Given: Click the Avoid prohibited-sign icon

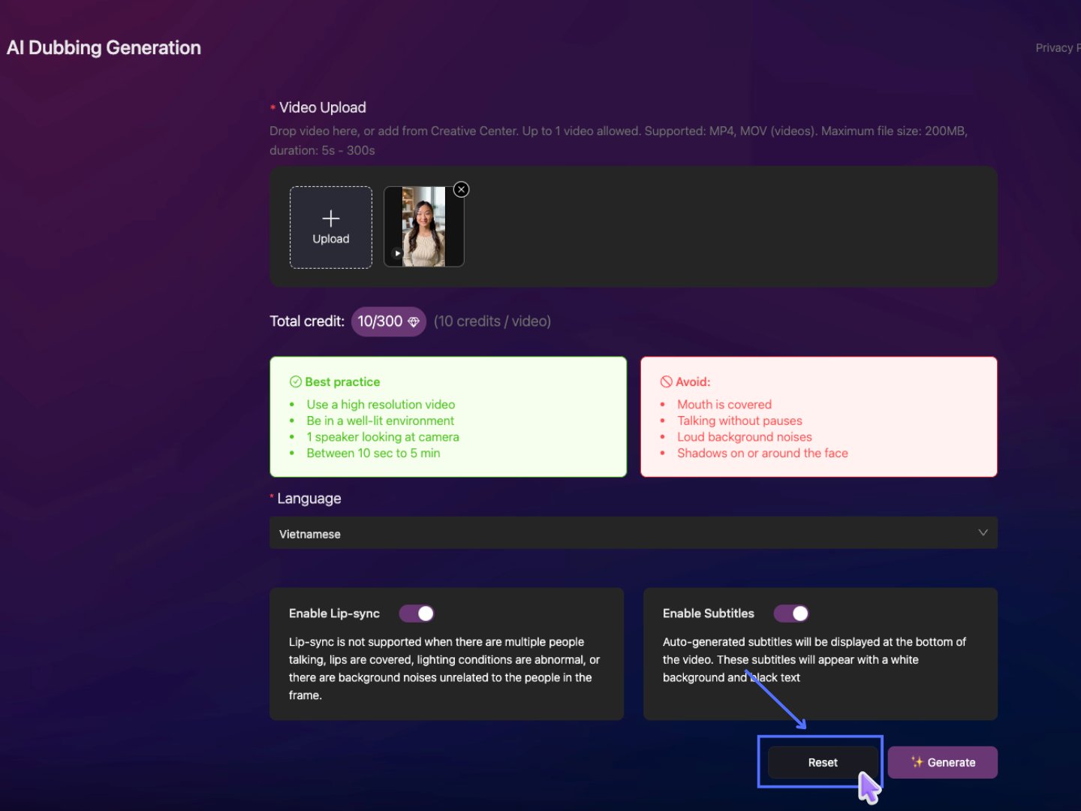Looking at the screenshot, I should coord(666,381).
